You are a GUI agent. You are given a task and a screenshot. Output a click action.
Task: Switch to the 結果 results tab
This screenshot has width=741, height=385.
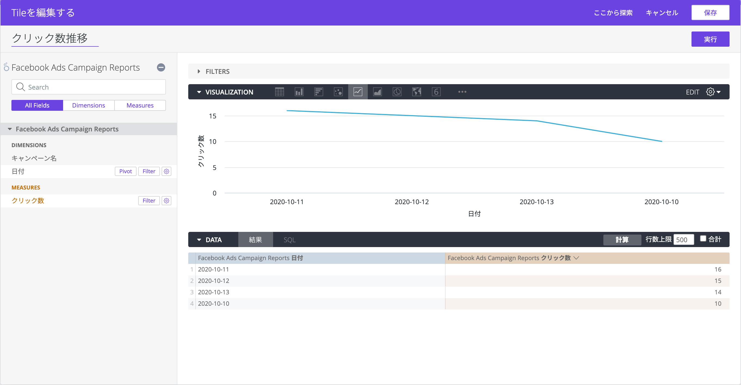click(255, 240)
